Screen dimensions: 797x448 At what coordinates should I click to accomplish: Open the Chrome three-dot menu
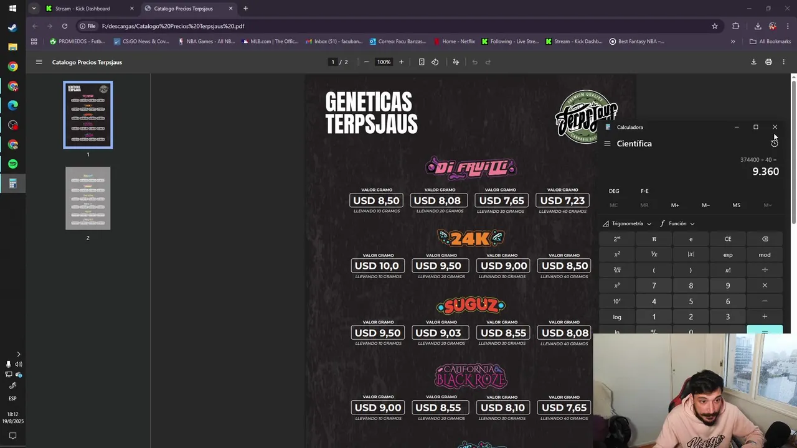click(x=788, y=26)
